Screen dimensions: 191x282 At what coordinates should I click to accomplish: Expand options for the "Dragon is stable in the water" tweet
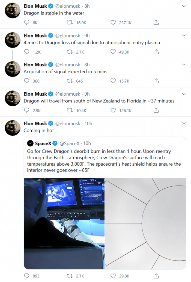tap(184, 6)
